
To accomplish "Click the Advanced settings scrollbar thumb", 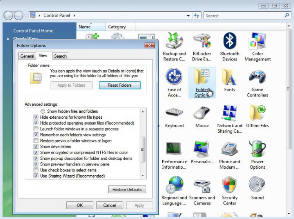I will 143,150.
